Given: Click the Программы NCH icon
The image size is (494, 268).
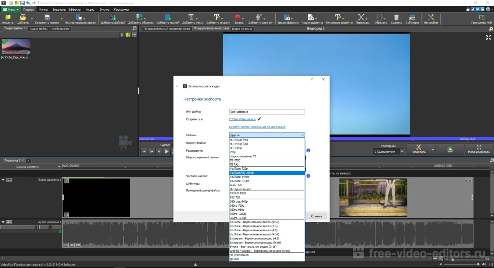Looking at the screenshot, I should 482,17.
